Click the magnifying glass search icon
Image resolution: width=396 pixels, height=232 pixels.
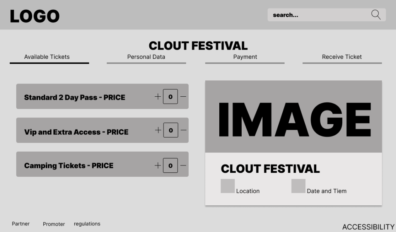[x=376, y=15]
